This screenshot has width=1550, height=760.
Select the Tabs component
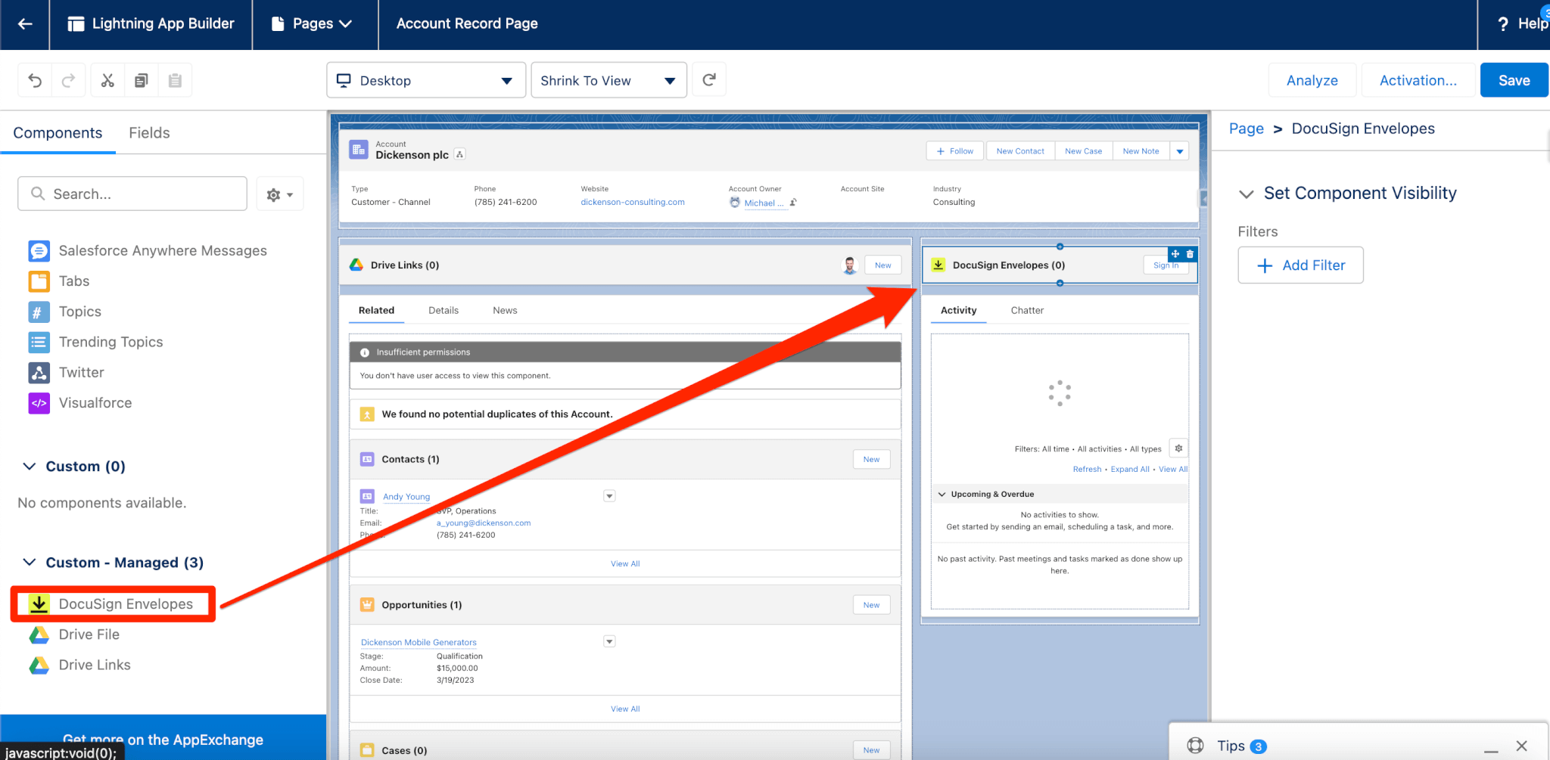pyautogui.click(x=59, y=281)
